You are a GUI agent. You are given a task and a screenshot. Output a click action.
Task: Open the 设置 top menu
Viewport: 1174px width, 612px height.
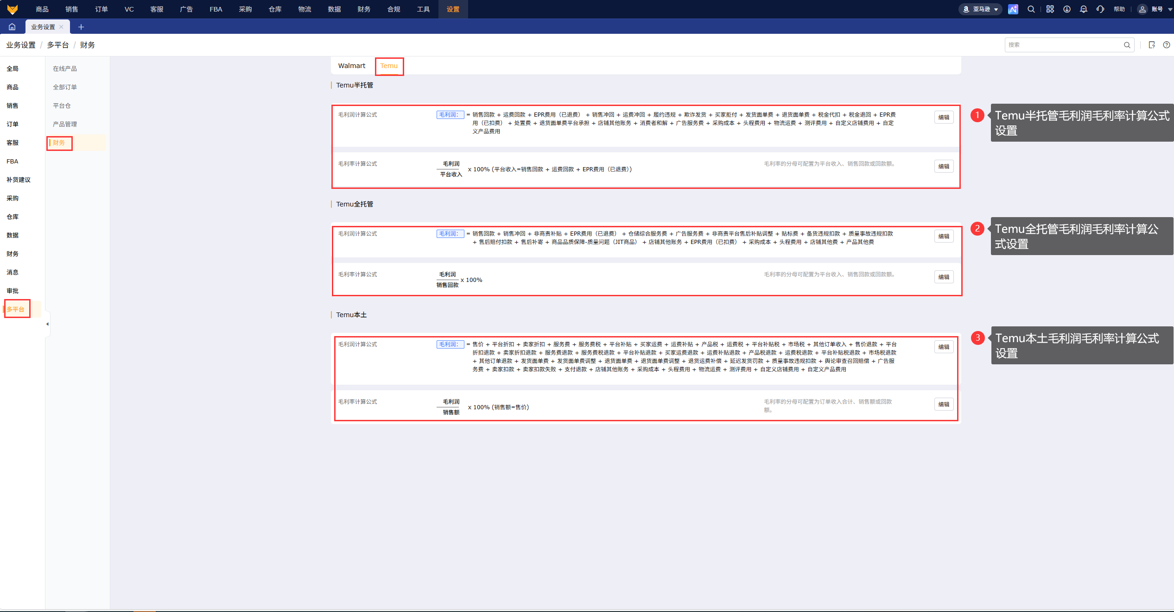[453, 9]
